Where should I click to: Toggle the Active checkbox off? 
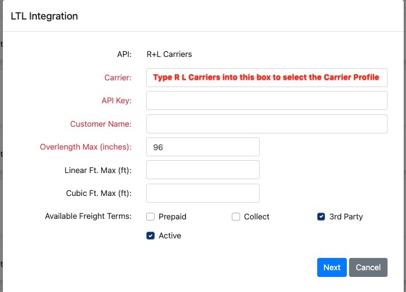click(x=150, y=236)
